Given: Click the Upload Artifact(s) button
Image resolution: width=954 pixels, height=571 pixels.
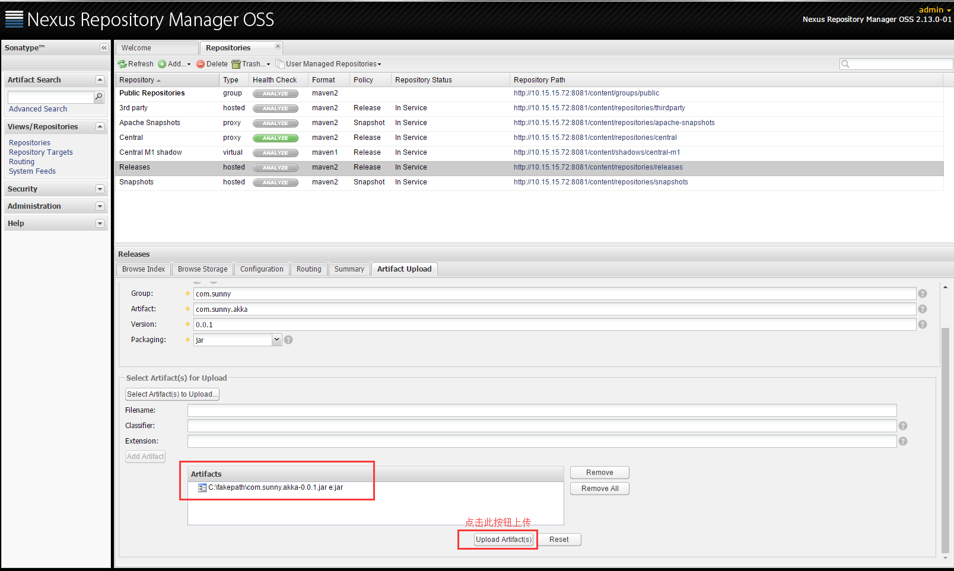Looking at the screenshot, I should pos(504,540).
